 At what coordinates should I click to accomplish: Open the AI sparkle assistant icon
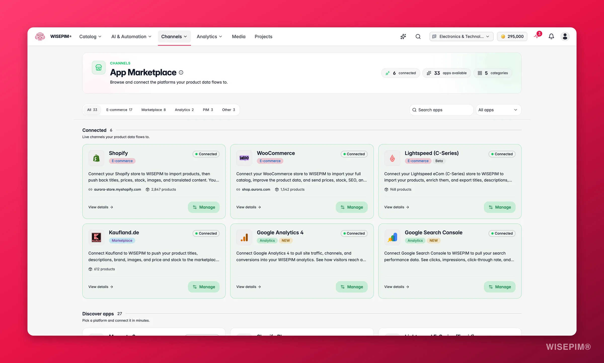pos(403,36)
